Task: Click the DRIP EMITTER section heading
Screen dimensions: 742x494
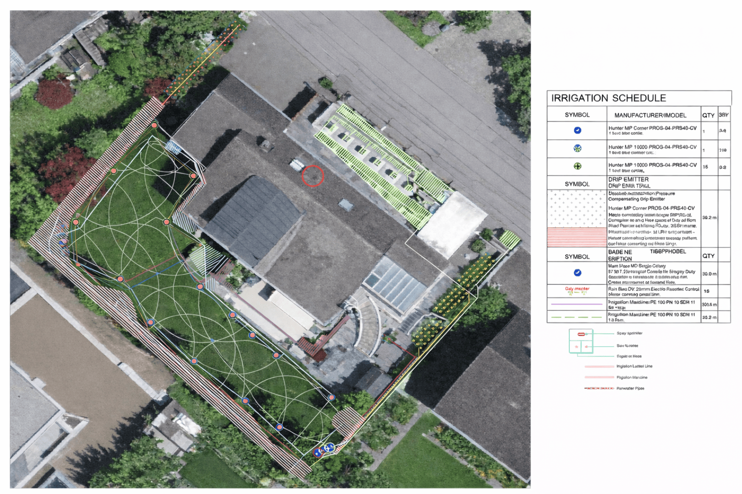Action: [x=628, y=179]
